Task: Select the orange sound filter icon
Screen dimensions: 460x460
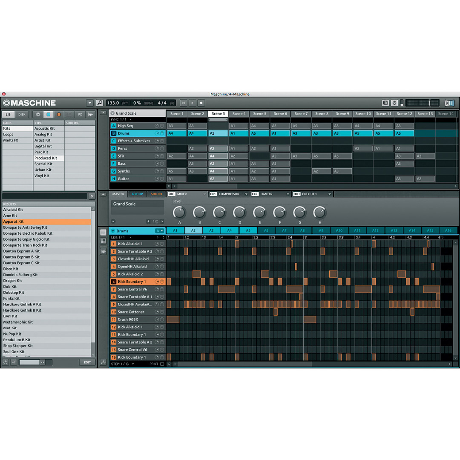Action: 59,115
